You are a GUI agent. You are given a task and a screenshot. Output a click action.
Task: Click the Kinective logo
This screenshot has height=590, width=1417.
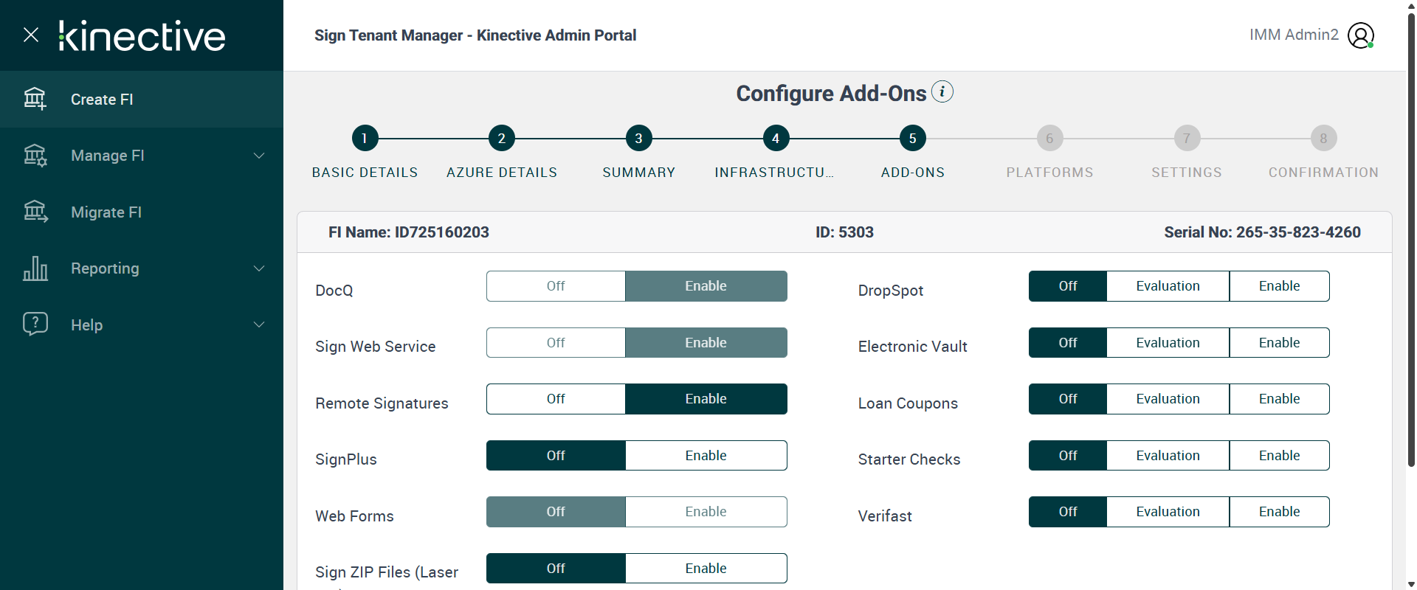(142, 36)
